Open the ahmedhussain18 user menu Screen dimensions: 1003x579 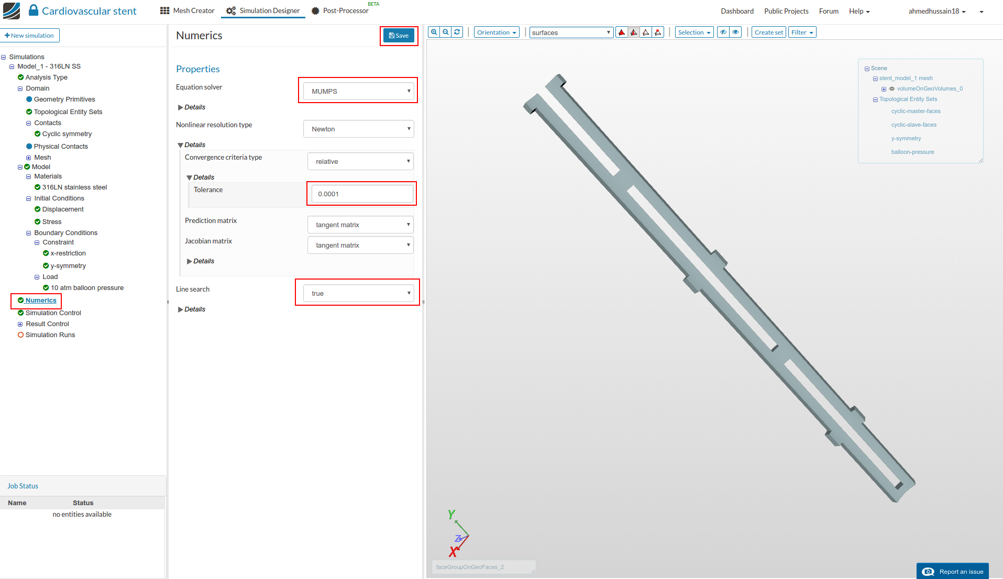coord(937,11)
